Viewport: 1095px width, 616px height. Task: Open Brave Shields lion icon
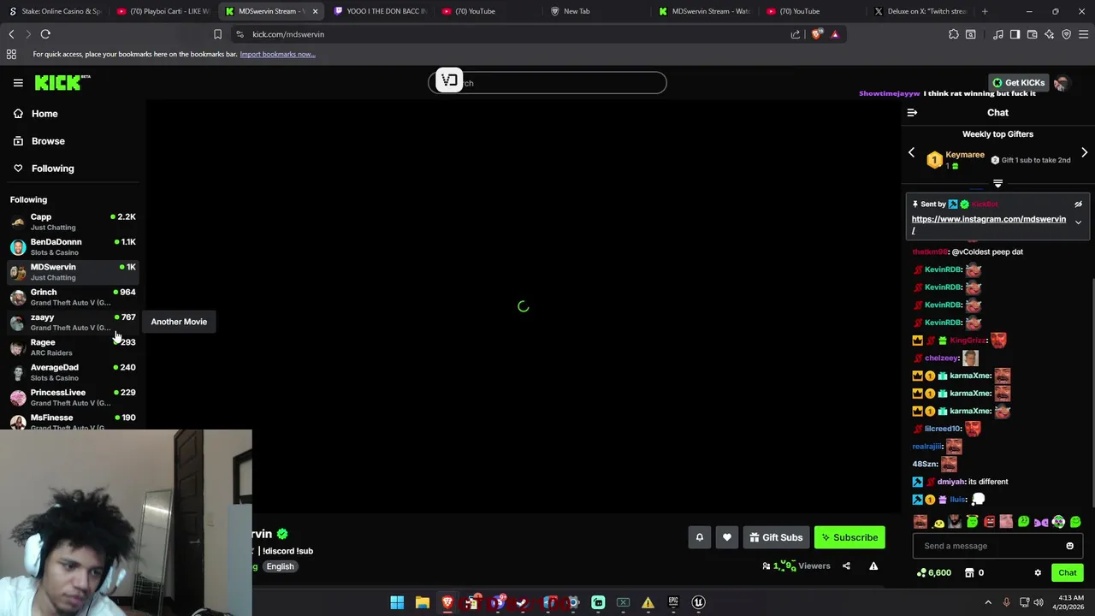[x=817, y=34]
